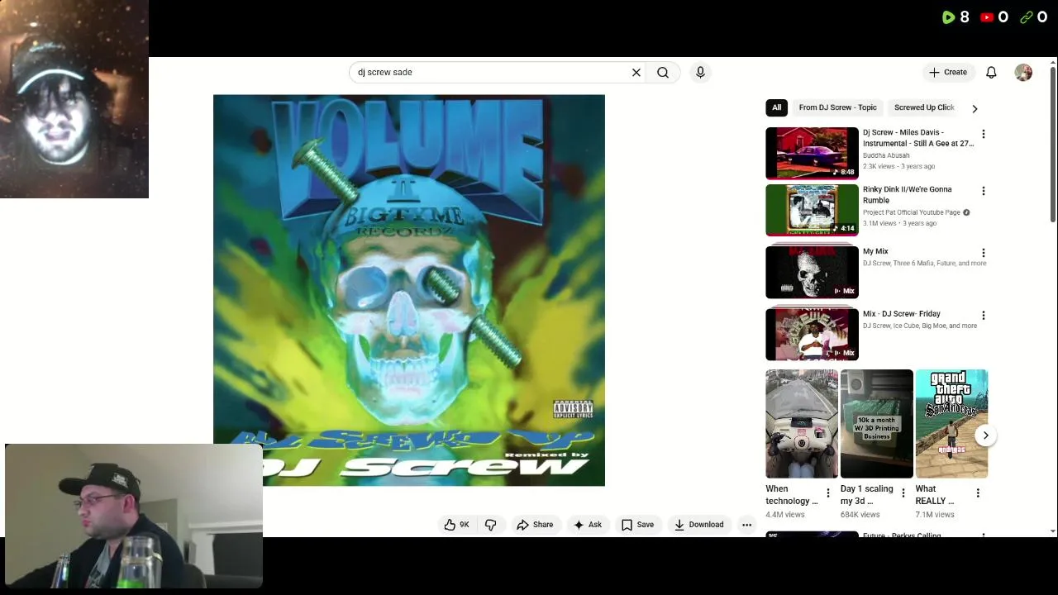
Task: Open Mix - DJ Screw- Friday thumbnail
Action: [812, 334]
